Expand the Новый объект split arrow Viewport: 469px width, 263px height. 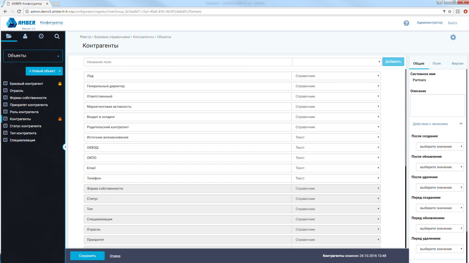coord(60,71)
